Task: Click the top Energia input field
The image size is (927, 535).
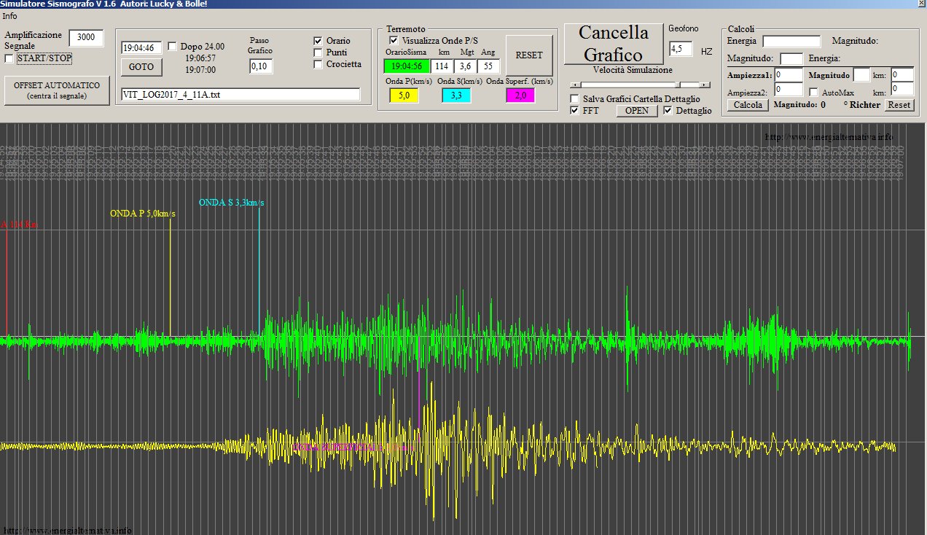Action: tap(791, 42)
